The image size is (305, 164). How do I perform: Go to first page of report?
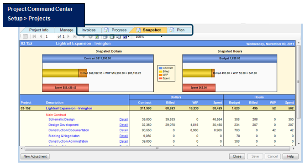pyautogui.click(x=34, y=36)
